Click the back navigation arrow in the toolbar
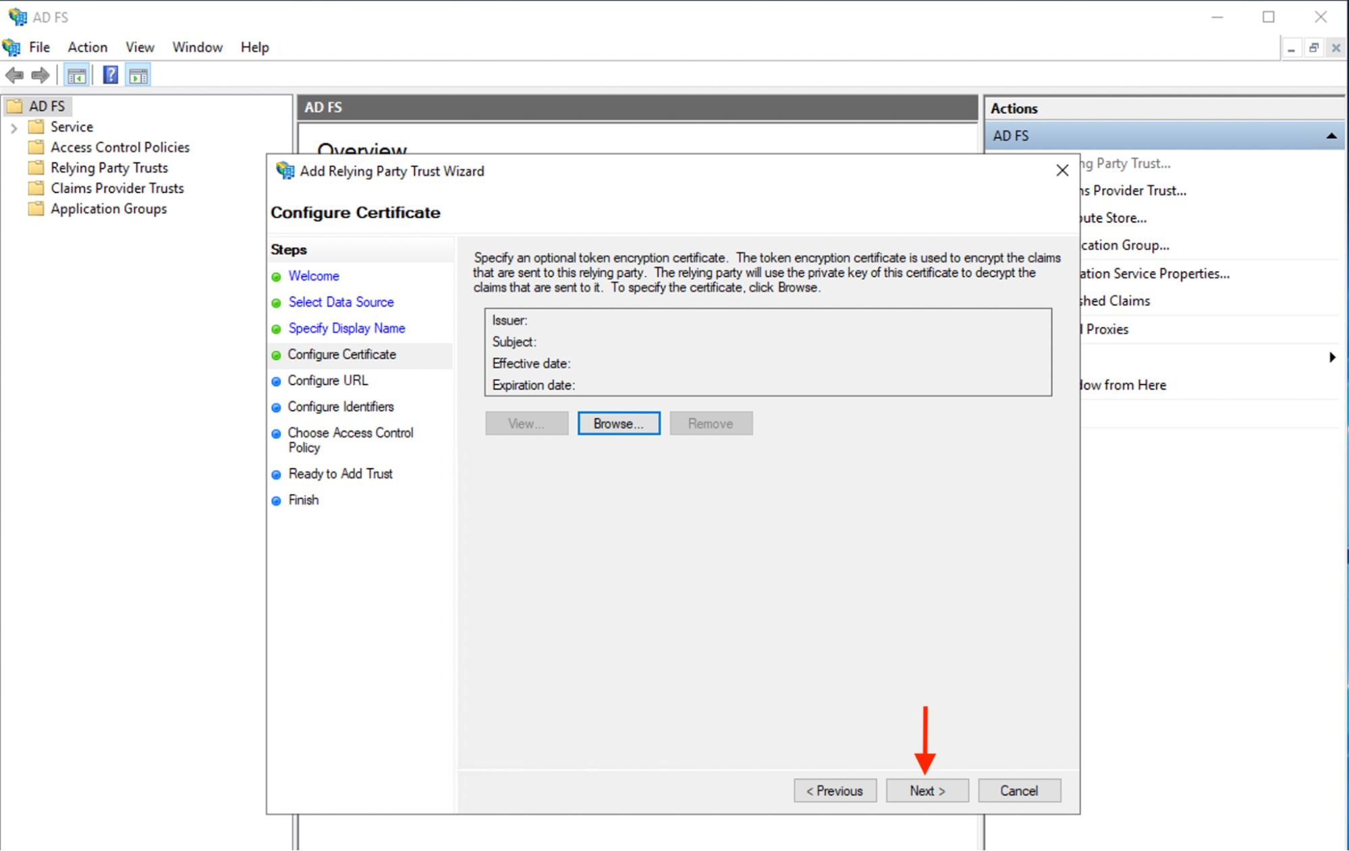Screen dimensions: 1349x851 pos(13,75)
